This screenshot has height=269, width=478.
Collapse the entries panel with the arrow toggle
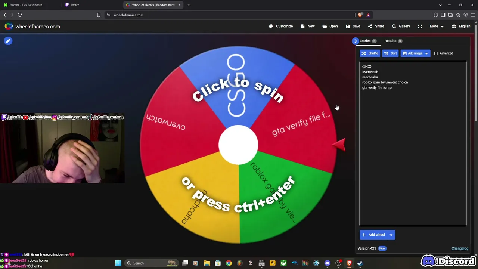356,41
